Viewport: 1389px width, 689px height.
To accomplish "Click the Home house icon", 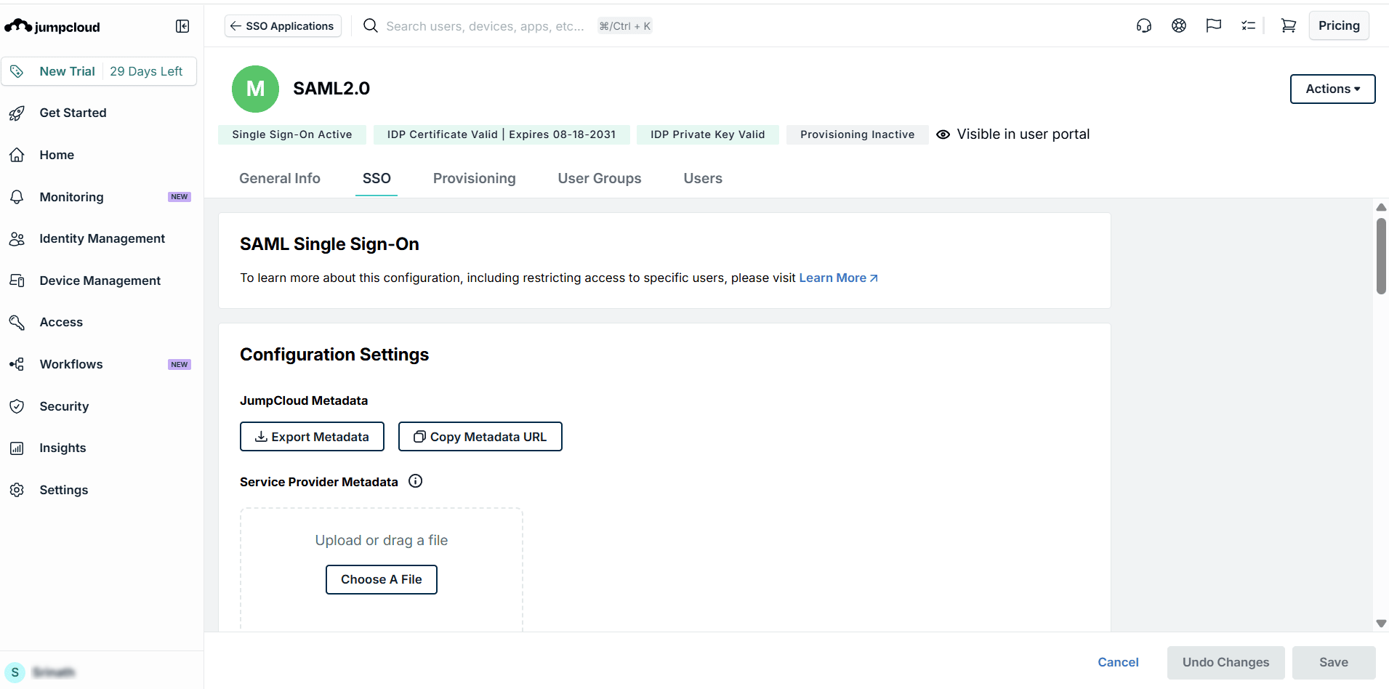I will pos(17,155).
